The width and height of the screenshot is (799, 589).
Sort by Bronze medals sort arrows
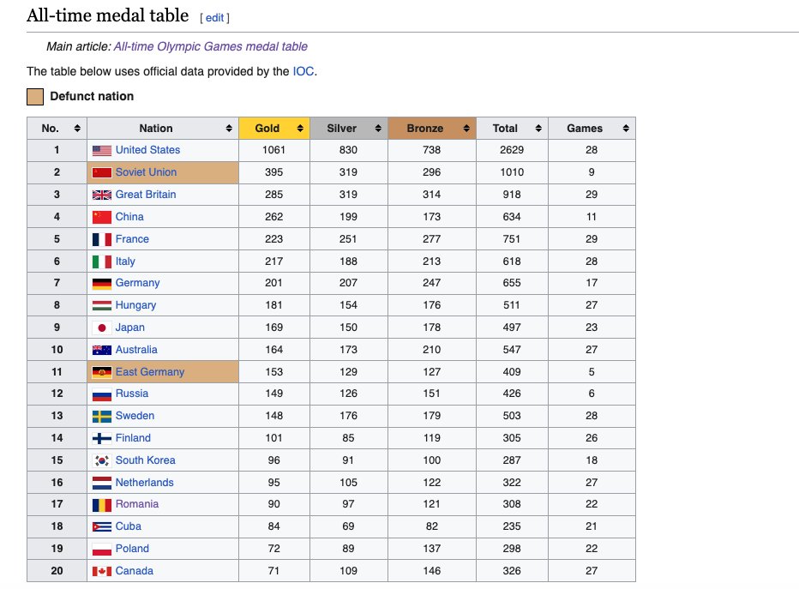coord(466,129)
